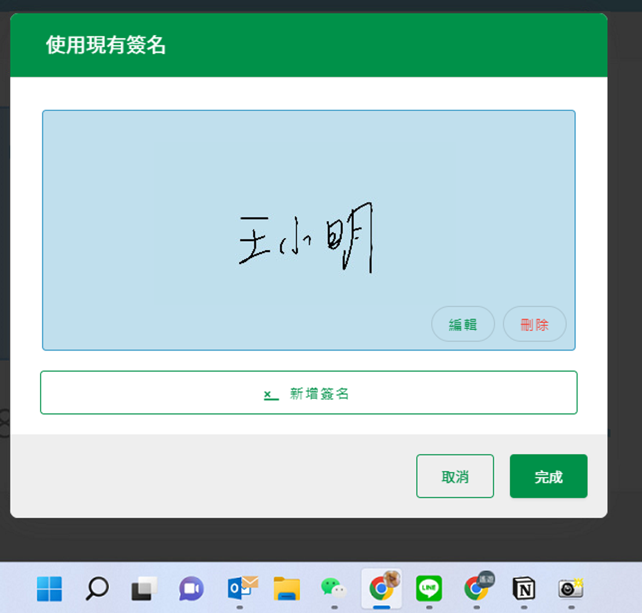Viewport: 642px width, 613px height.
Task: Open WeChat from the taskbar
Action: [334, 588]
